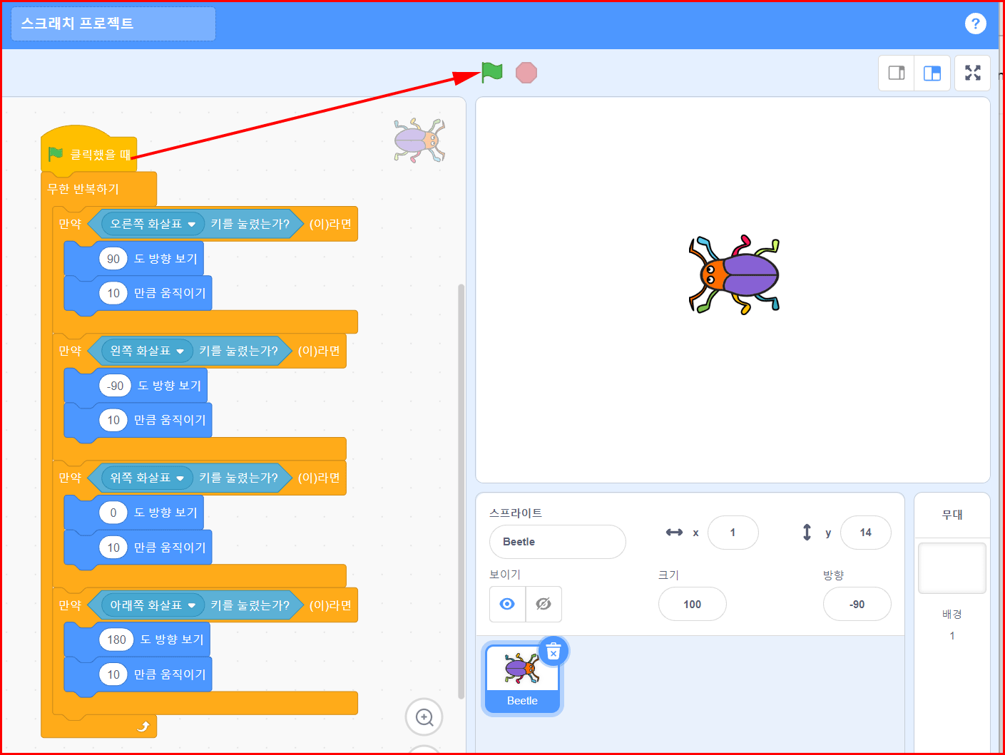
Task: Click the x position field
Action: pyautogui.click(x=733, y=533)
